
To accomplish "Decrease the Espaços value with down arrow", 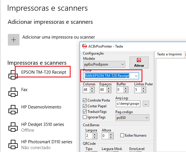I will 108,91.
